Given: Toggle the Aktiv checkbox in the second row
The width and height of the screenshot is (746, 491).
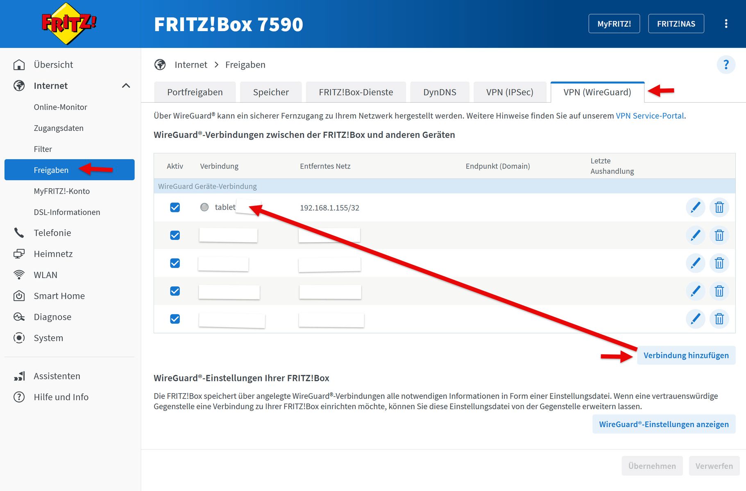Looking at the screenshot, I should pyautogui.click(x=175, y=235).
